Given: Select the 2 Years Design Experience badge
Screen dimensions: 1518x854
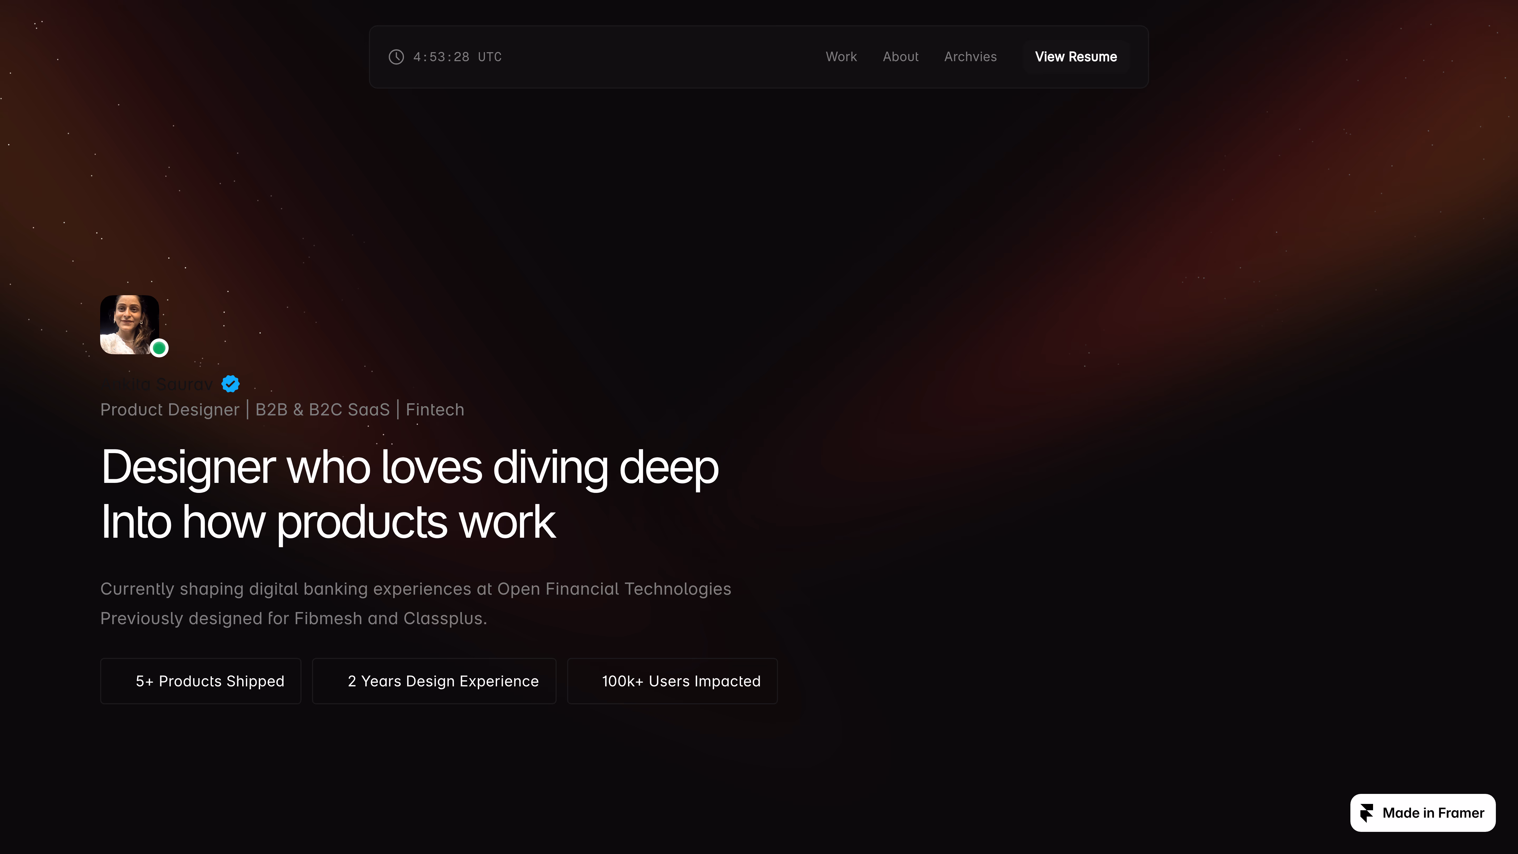Looking at the screenshot, I should [x=434, y=681].
